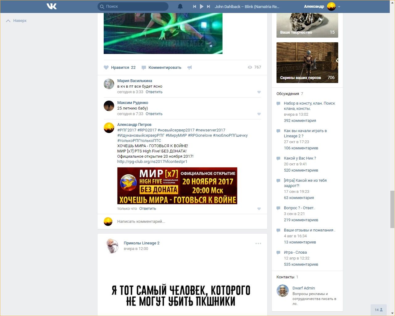Open post options three-dot menu

click(x=258, y=243)
